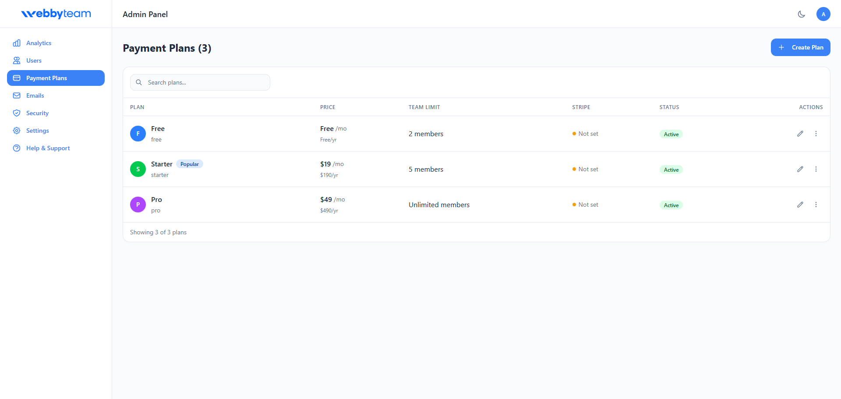Screen dimensions: 841x399
Task: Open the user avatar A menu
Action: pyautogui.click(x=823, y=14)
